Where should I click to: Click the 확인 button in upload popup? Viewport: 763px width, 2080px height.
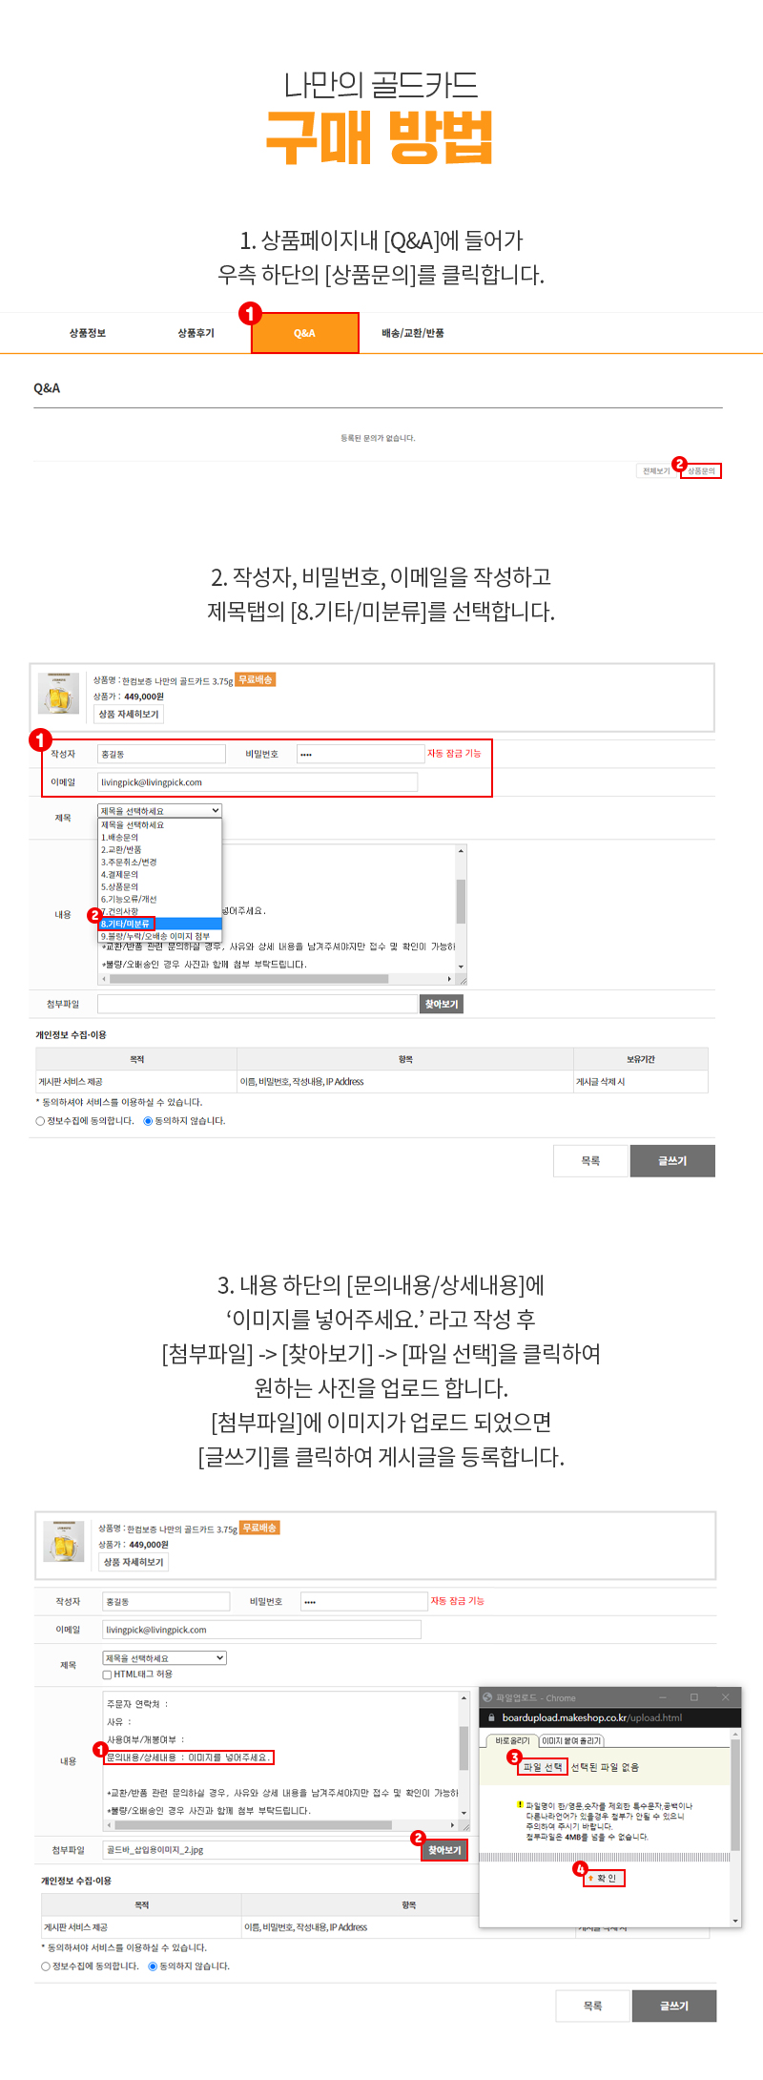click(604, 1878)
